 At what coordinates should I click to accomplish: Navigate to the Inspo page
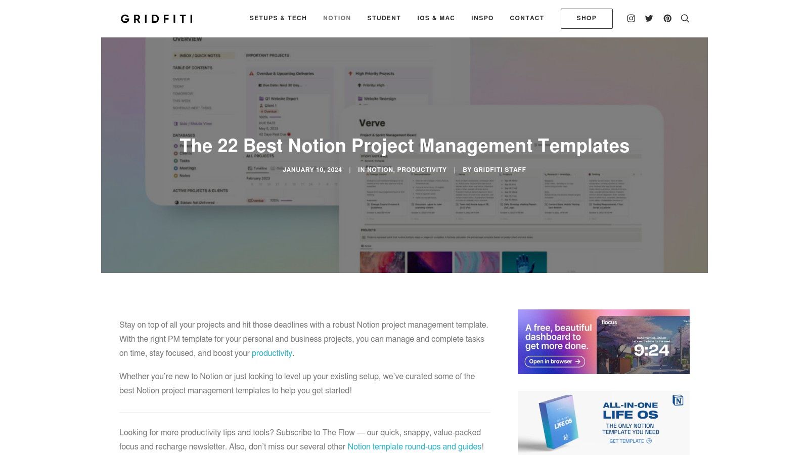482,18
